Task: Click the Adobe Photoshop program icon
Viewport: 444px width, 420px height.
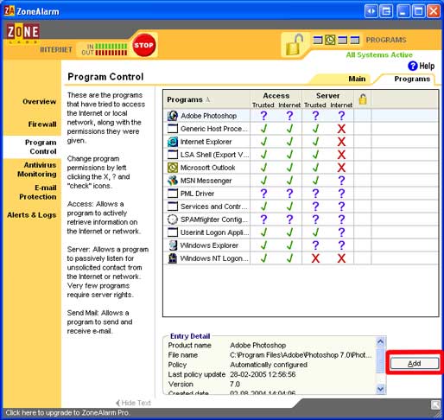Action: 173,116
